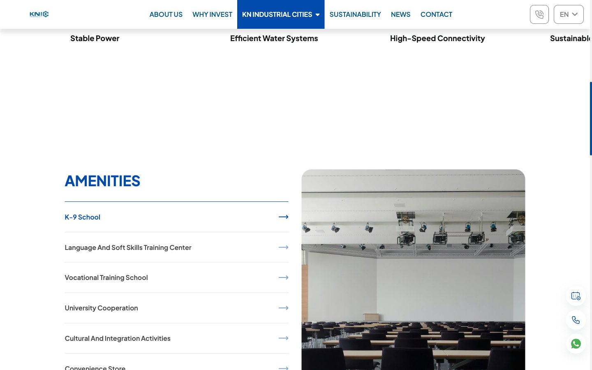Screen dimensions: 592x370
Task: Click the floating calendar booking icon
Action: point(576,296)
